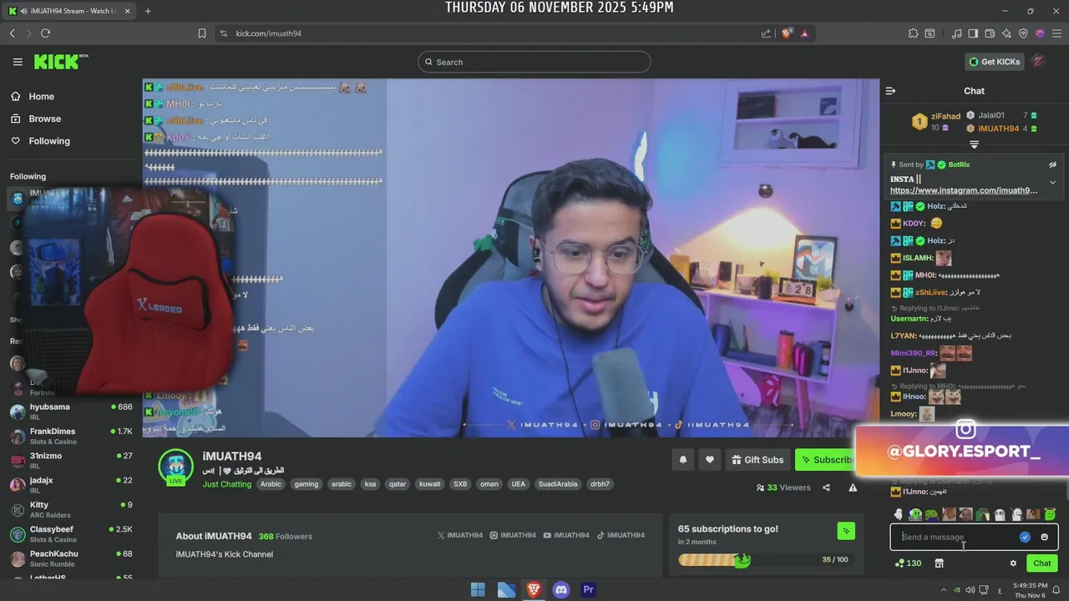Open a new browser tab
1069x601 pixels.
pyautogui.click(x=148, y=11)
